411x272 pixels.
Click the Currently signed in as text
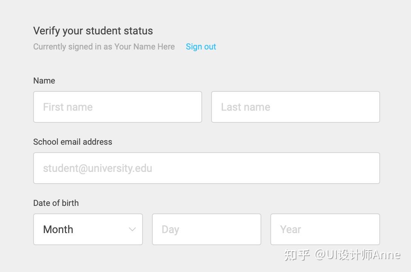(73, 47)
